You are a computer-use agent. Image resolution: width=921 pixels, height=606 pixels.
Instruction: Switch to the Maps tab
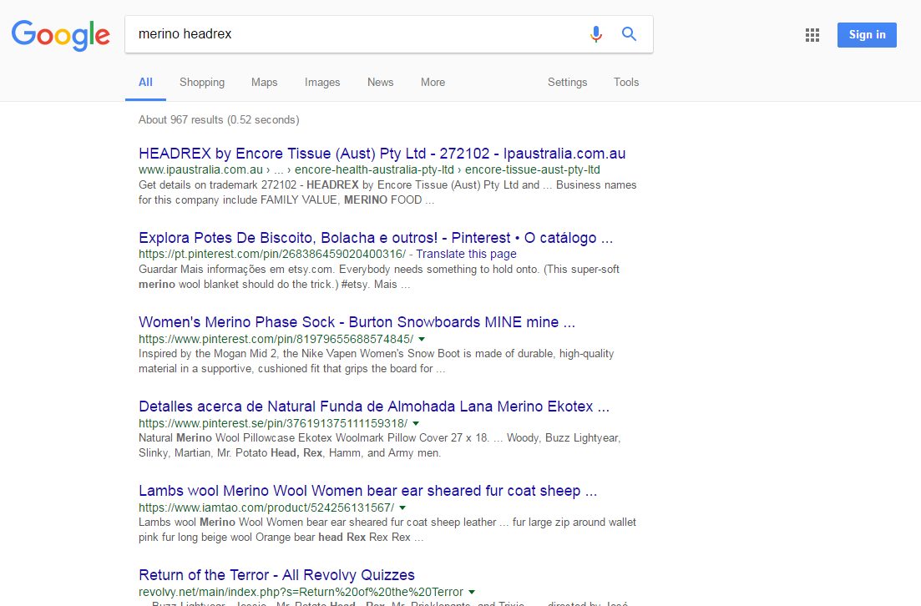click(x=265, y=82)
